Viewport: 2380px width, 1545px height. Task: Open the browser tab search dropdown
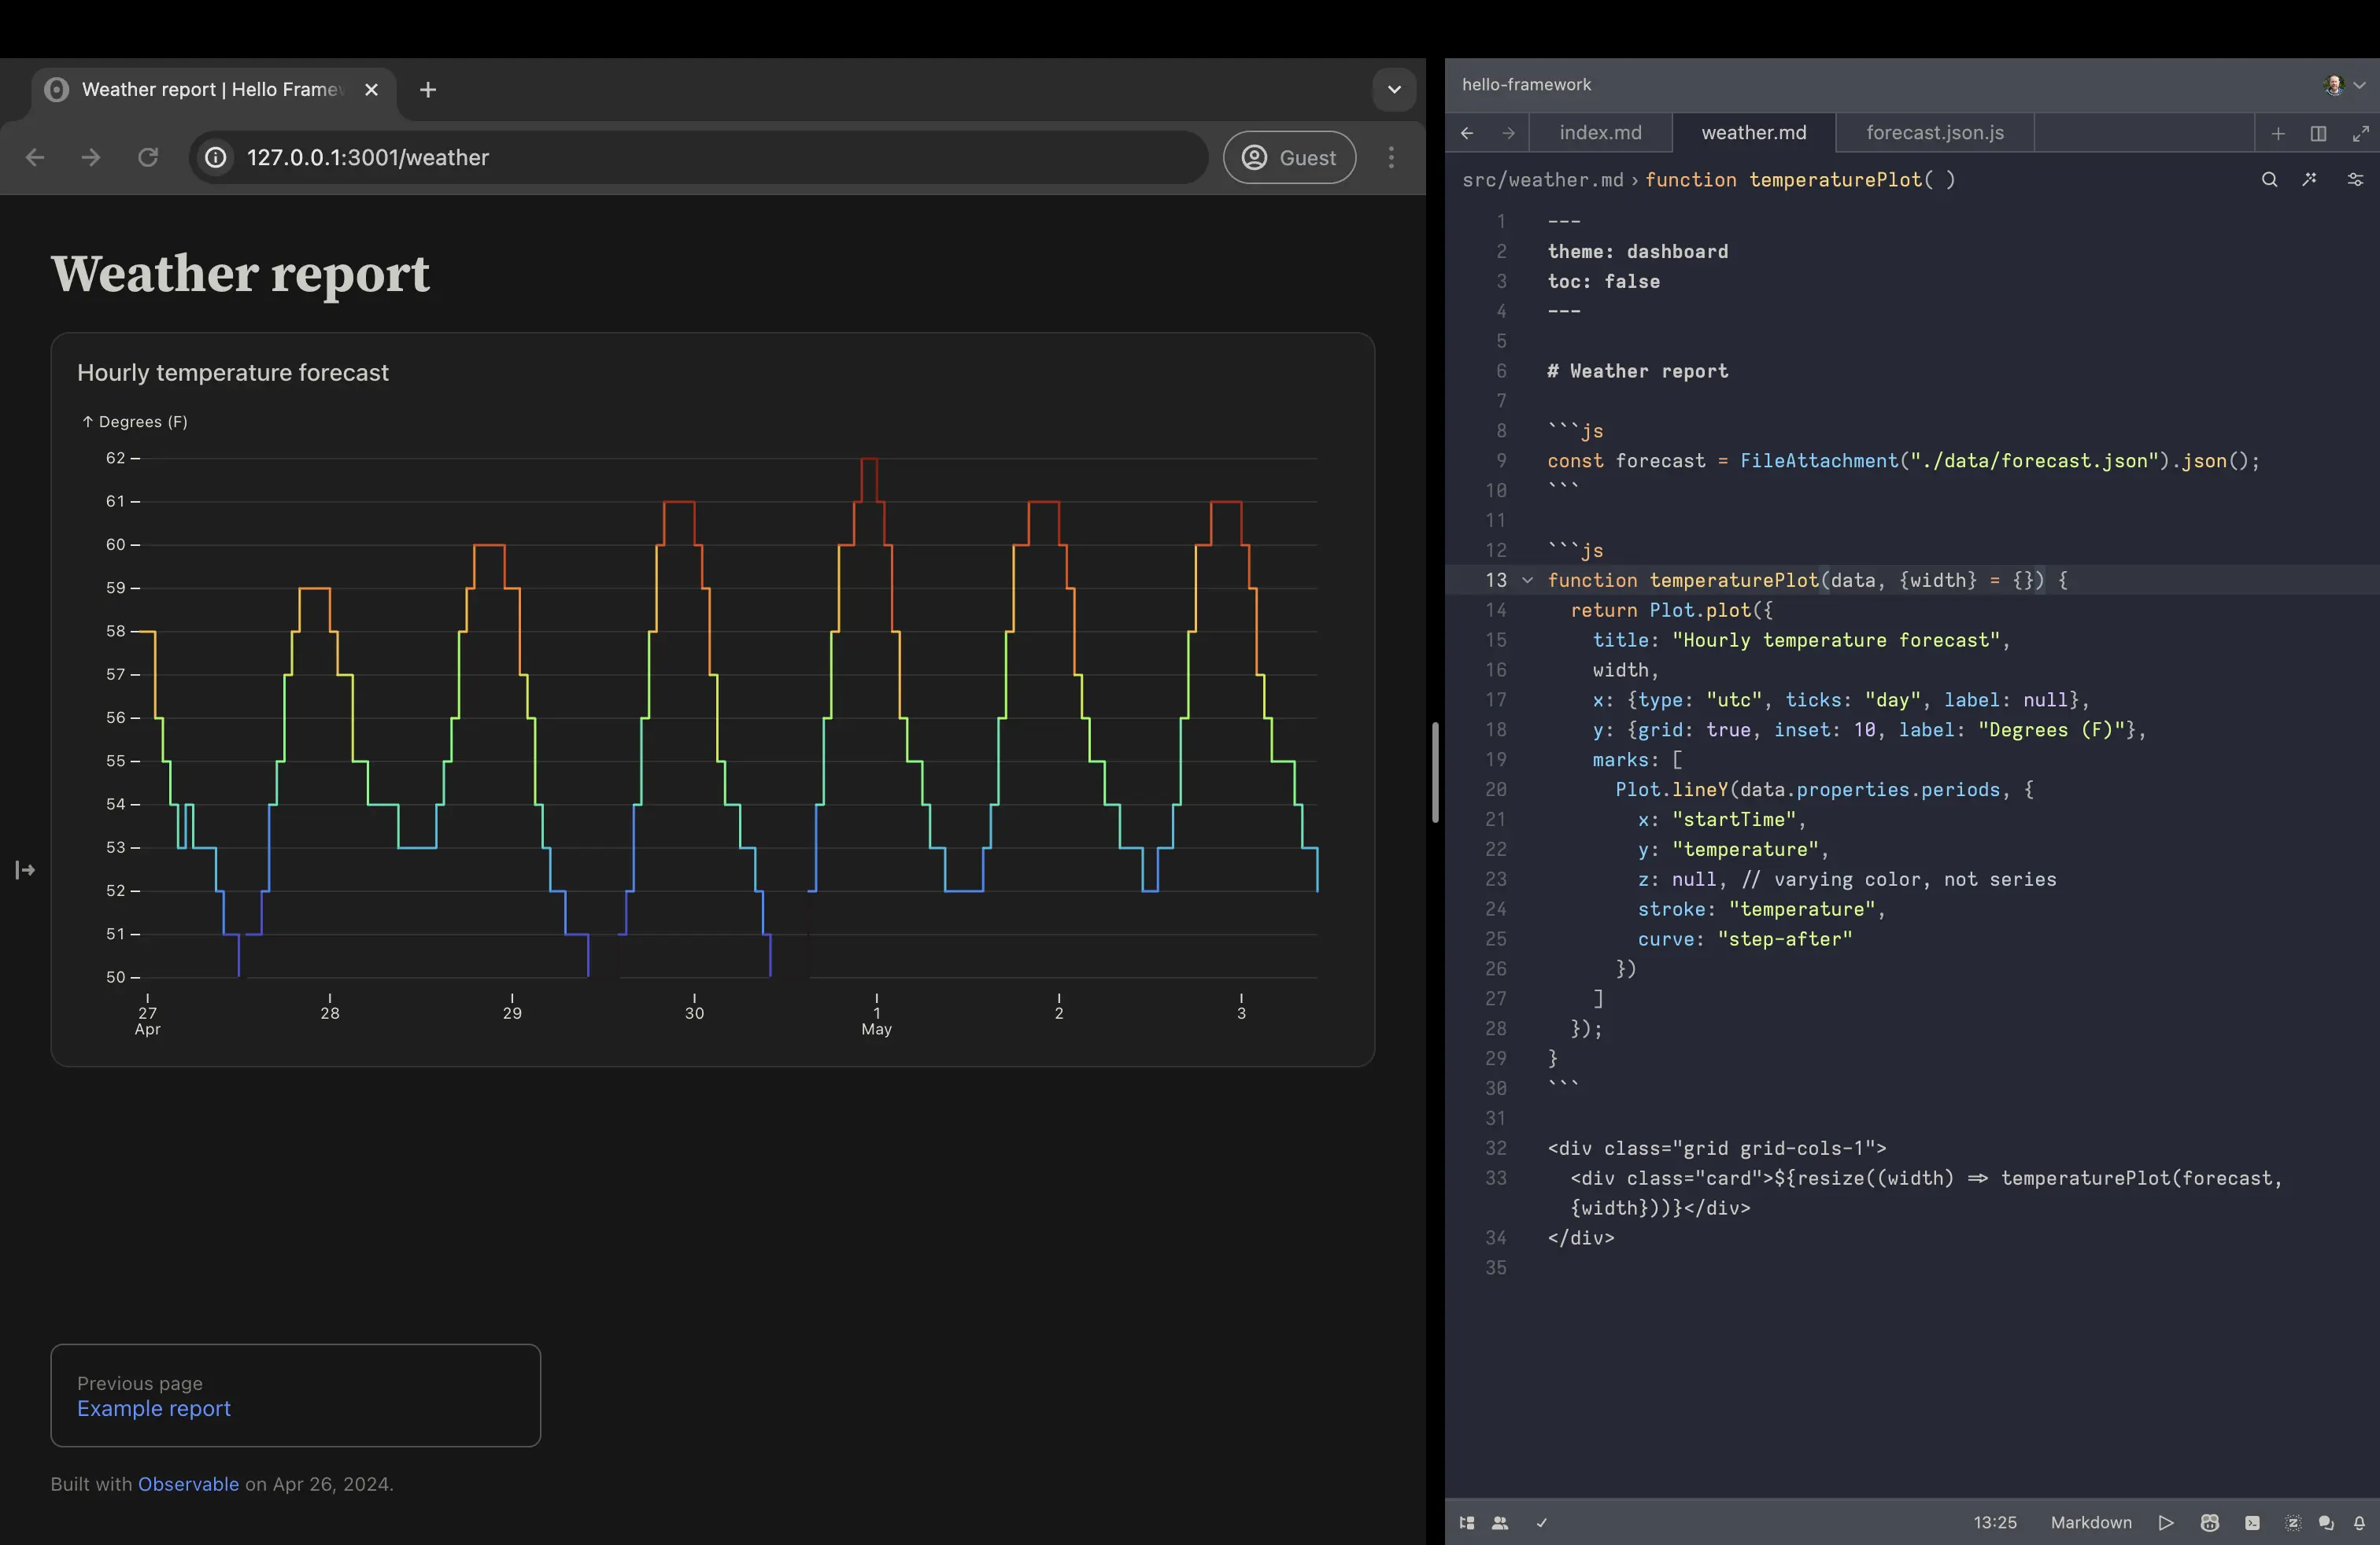coord(1394,90)
